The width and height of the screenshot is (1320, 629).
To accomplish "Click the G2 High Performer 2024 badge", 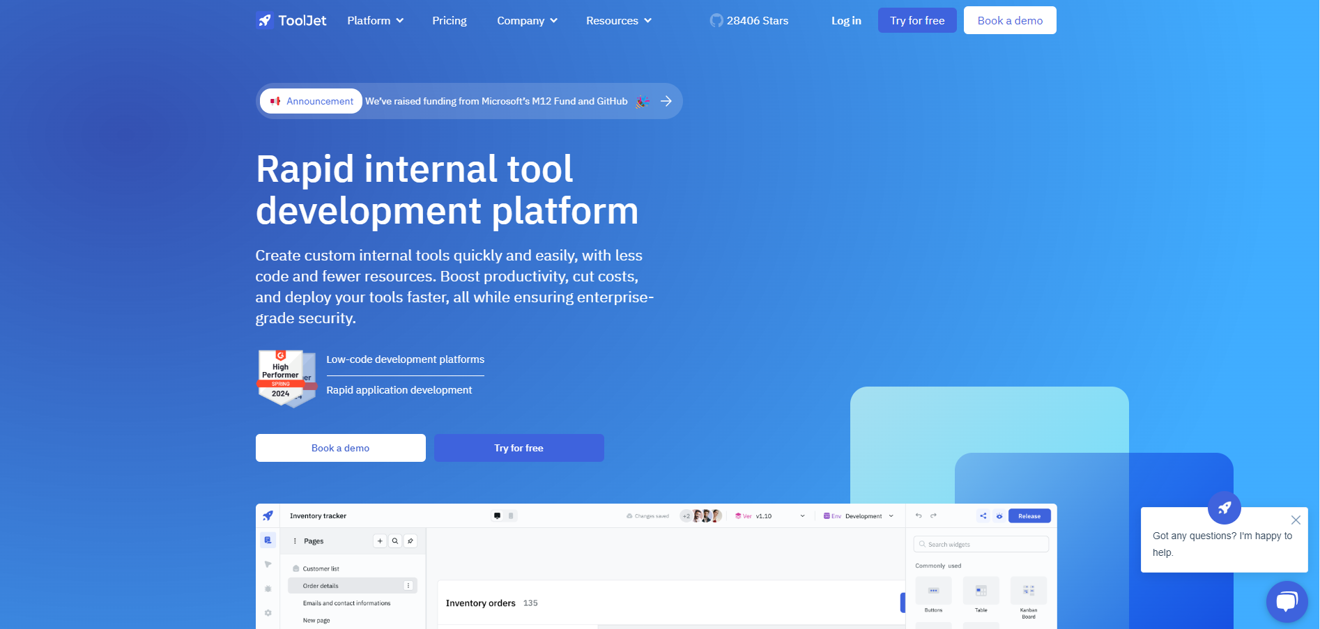I will point(286,378).
